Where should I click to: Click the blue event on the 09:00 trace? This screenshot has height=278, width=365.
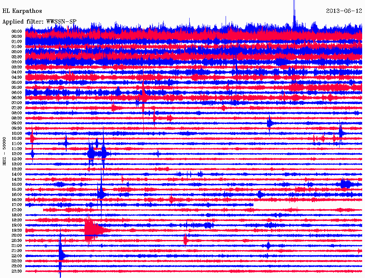(x=270, y=123)
